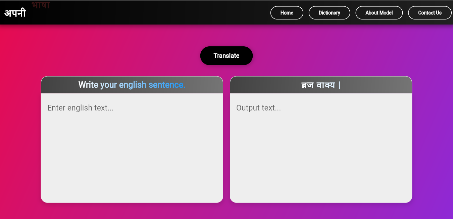Click empty area of black navigation bar
453x219 pixels.
pyautogui.click(x=151, y=13)
